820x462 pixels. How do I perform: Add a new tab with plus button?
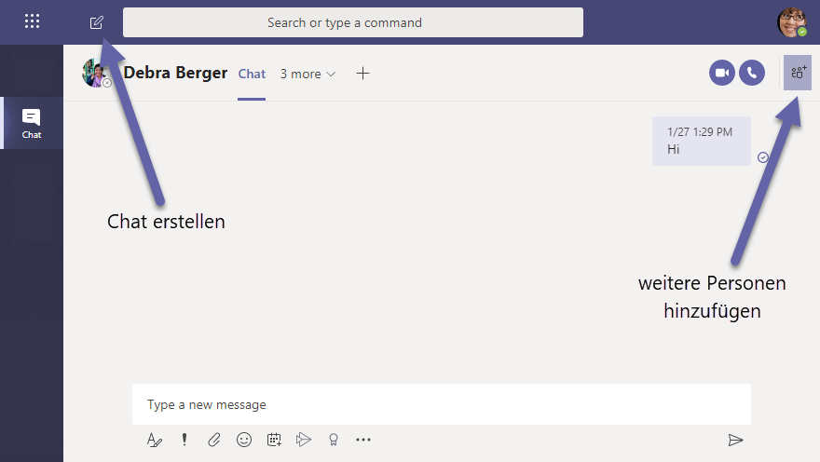point(363,74)
